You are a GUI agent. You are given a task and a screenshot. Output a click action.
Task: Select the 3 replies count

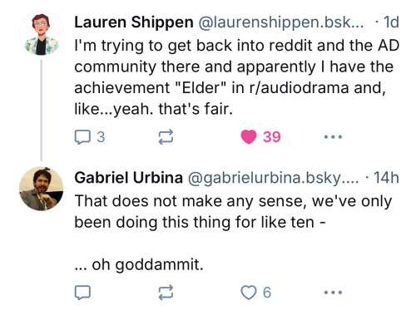tap(101, 137)
